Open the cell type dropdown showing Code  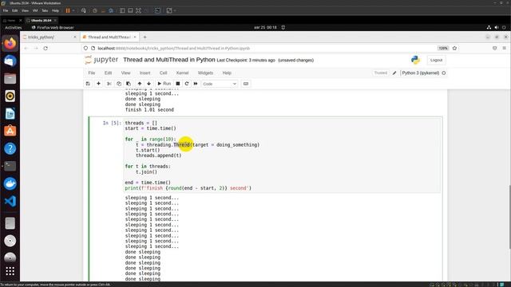pos(220,84)
